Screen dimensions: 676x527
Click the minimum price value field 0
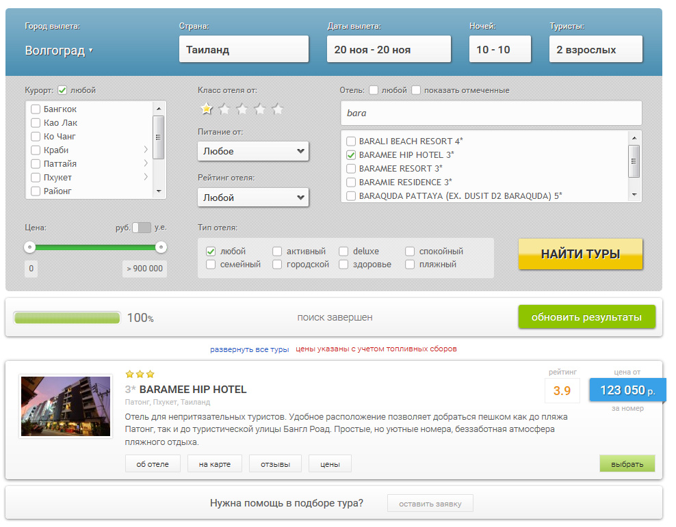click(x=31, y=269)
